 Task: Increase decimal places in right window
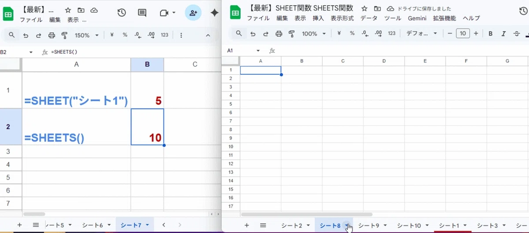point(378,33)
